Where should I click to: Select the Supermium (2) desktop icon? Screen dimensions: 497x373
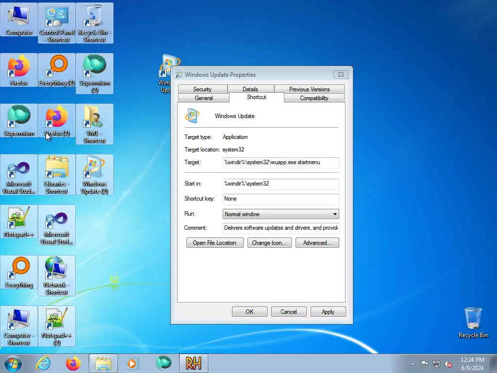tap(95, 74)
